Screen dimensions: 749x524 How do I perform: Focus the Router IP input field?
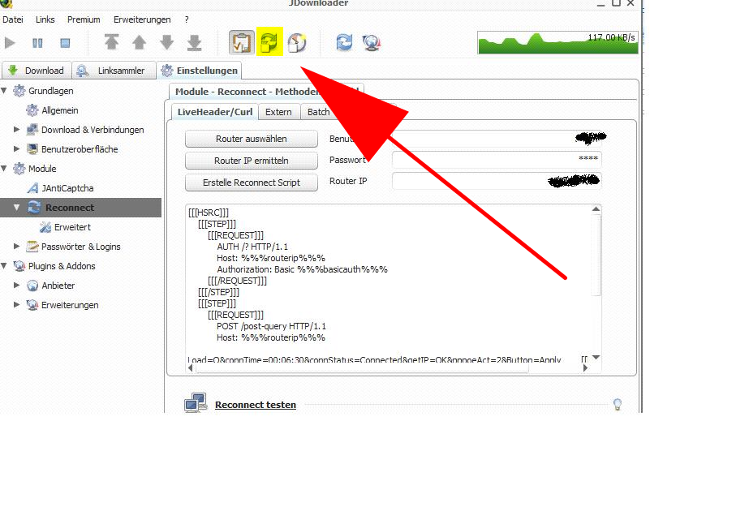click(x=497, y=181)
